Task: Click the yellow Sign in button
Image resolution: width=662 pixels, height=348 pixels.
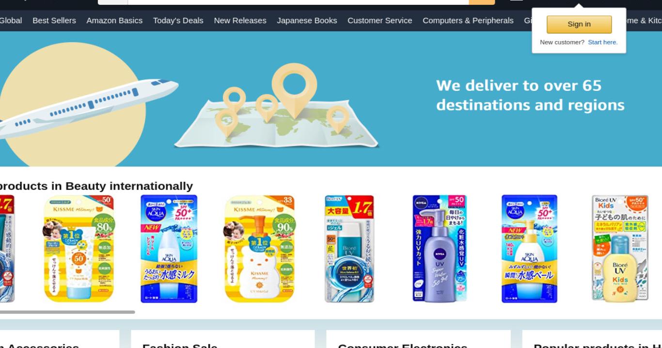Action: point(579,24)
